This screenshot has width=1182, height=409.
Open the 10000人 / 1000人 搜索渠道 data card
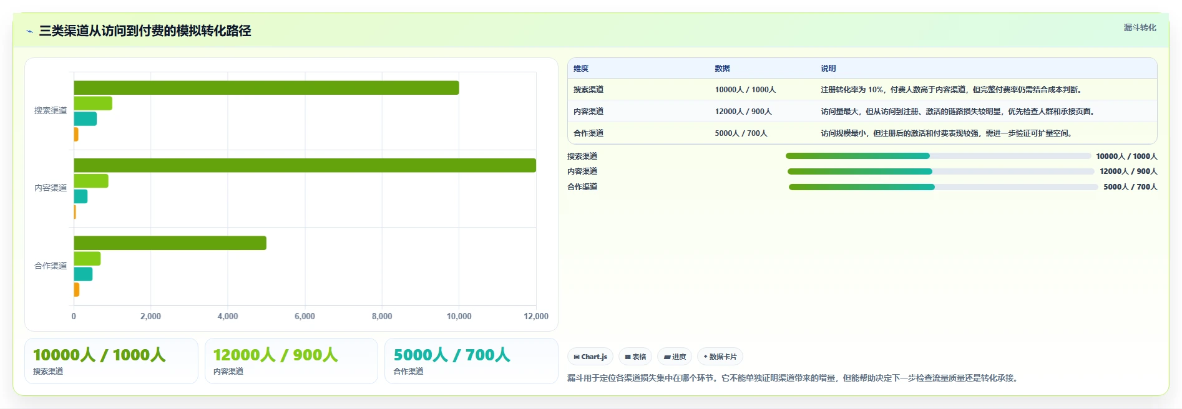(111, 361)
